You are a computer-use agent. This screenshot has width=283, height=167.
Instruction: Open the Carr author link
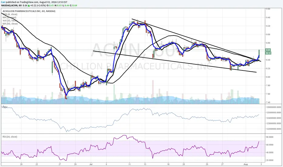tap(3, 2)
